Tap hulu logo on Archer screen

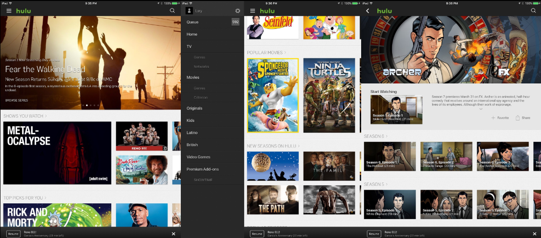(x=384, y=10)
